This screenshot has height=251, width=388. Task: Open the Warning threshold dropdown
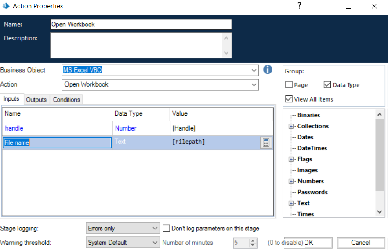coord(155,242)
